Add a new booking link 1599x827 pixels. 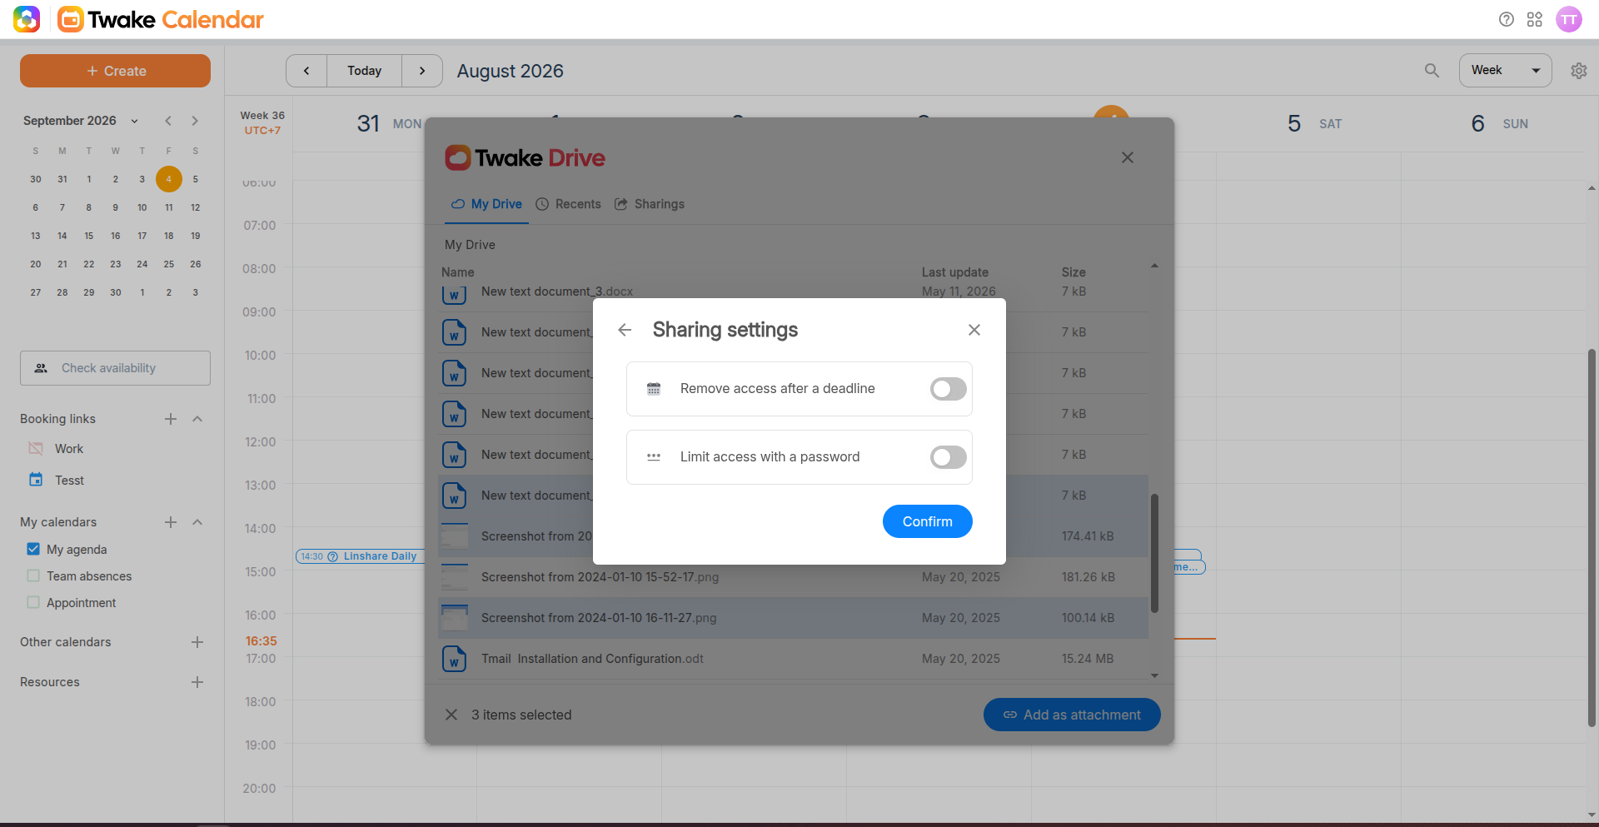pos(171,419)
